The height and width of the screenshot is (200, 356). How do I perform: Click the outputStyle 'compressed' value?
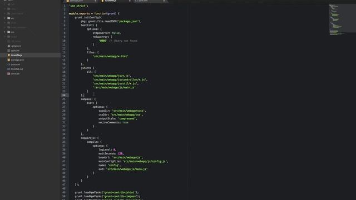pos(127,118)
